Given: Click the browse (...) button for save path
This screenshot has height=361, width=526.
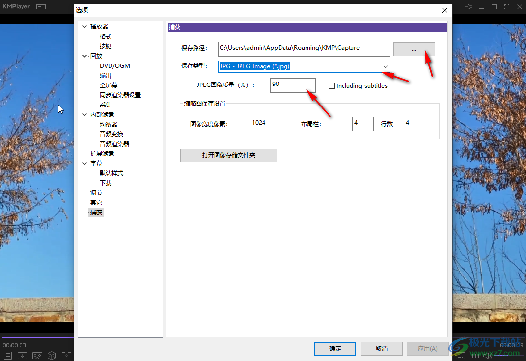Looking at the screenshot, I should [414, 50].
